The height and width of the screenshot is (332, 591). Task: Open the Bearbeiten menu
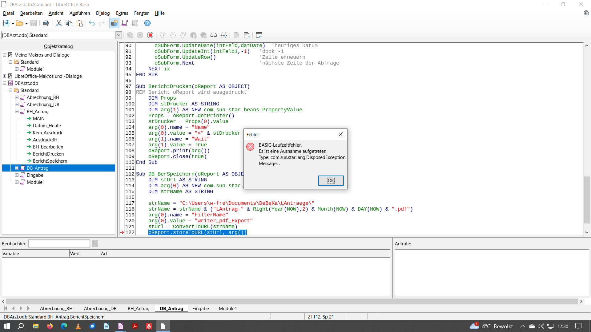point(31,13)
